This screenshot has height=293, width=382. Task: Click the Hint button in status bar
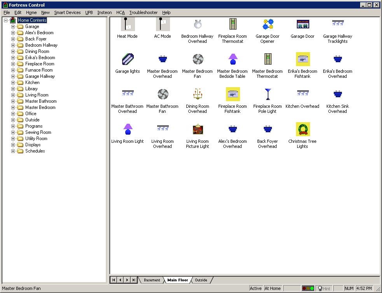coord(324,288)
